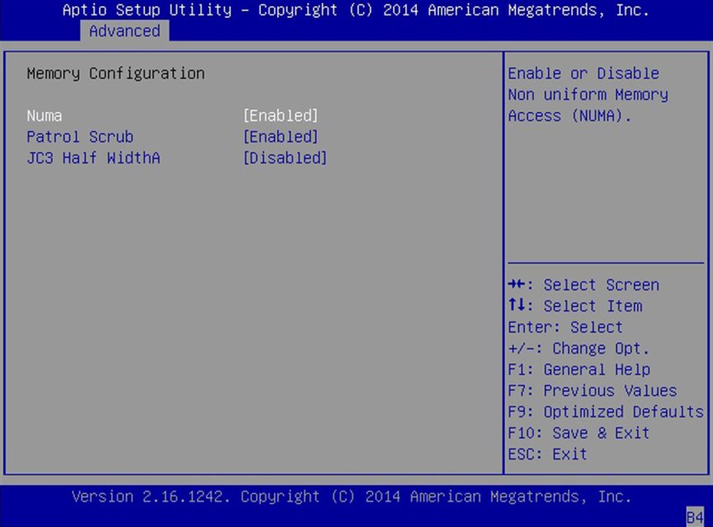The width and height of the screenshot is (713, 527).
Task: Click the Version 2.16.1242 footer text
Action: tap(352, 496)
